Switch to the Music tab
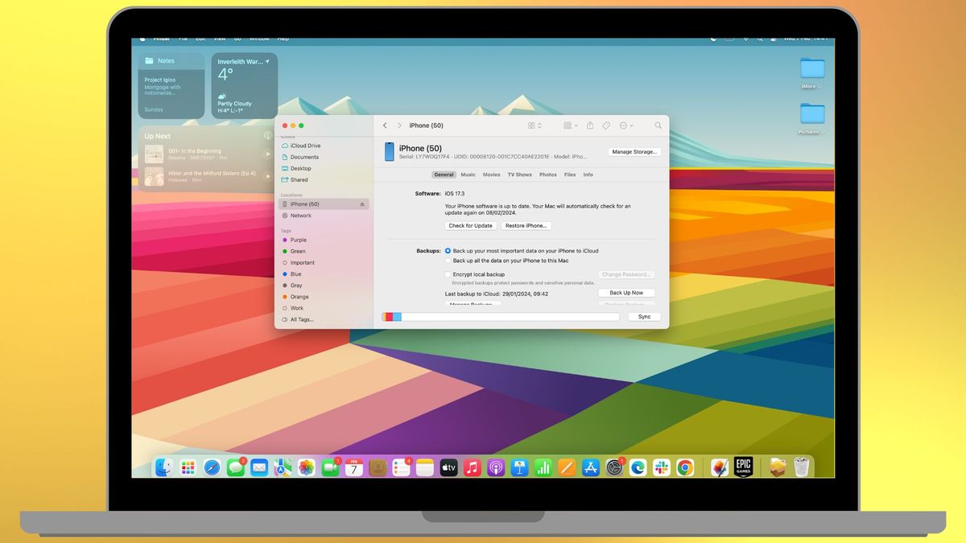This screenshot has height=543, width=966. (x=468, y=175)
